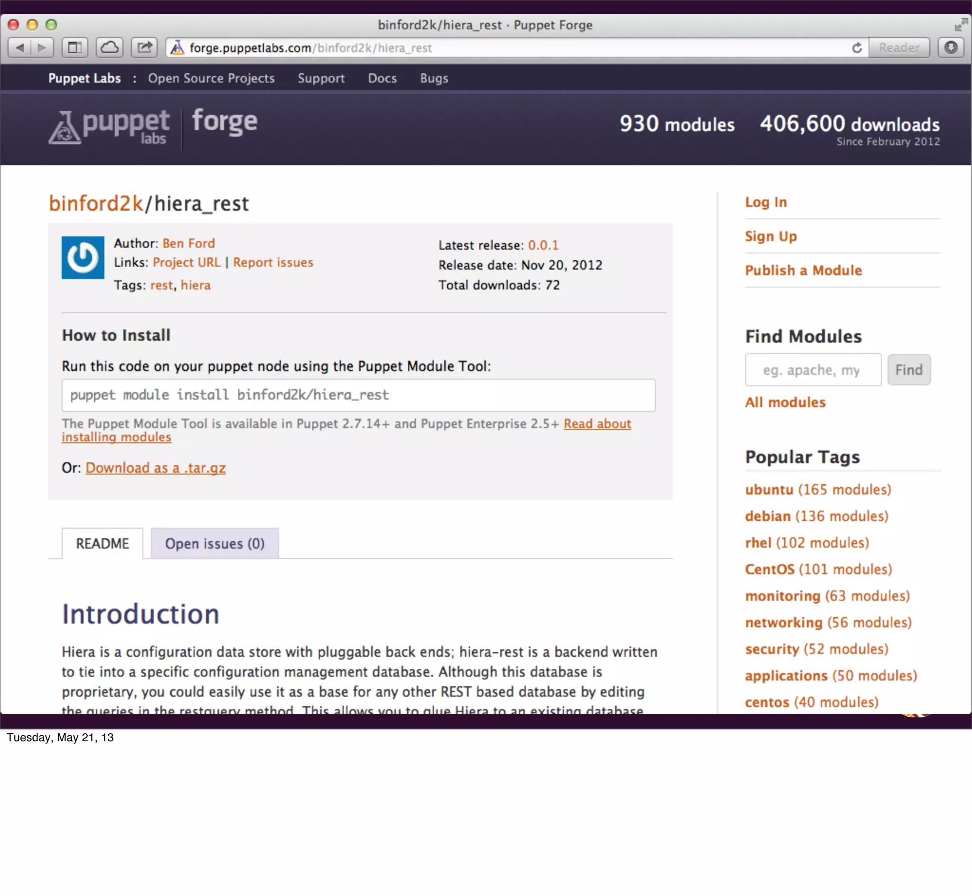This screenshot has height=896, width=972.
Task: Click the share icon in the toolbar
Action: pyautogui.click(x=144, y=47)
